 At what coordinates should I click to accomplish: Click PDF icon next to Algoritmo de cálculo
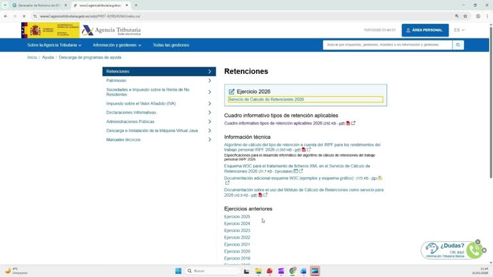coord(304,150)
